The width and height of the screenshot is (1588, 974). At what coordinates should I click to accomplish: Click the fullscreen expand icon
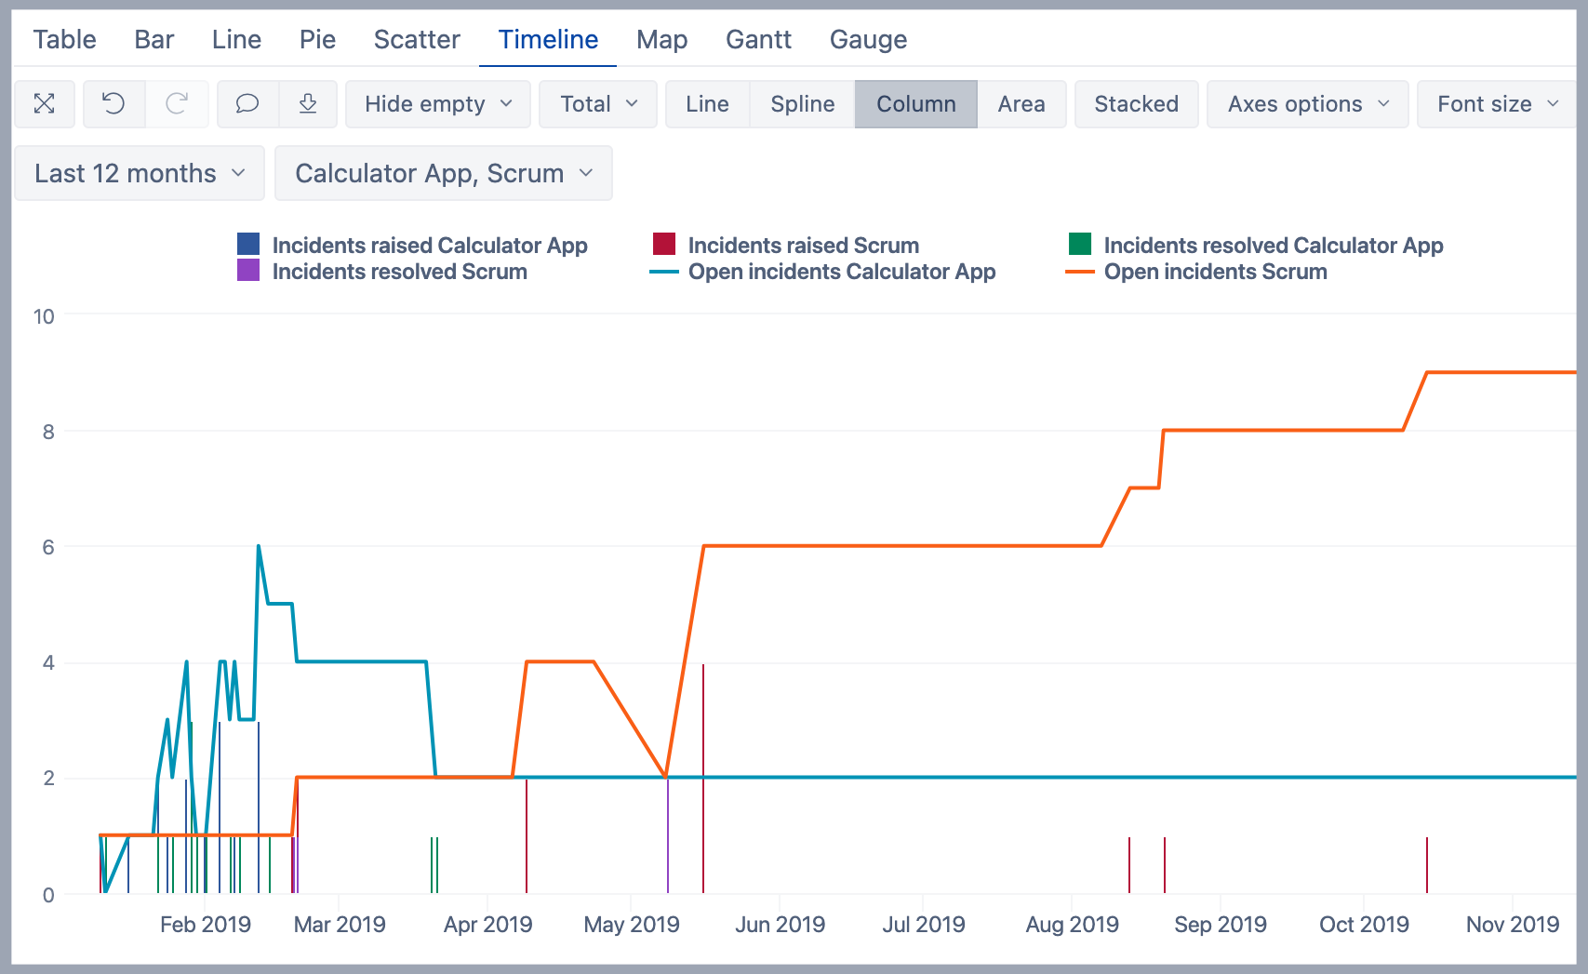(45, 104)
